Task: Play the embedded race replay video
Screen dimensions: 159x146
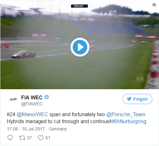Action: [x=80, y=47]
